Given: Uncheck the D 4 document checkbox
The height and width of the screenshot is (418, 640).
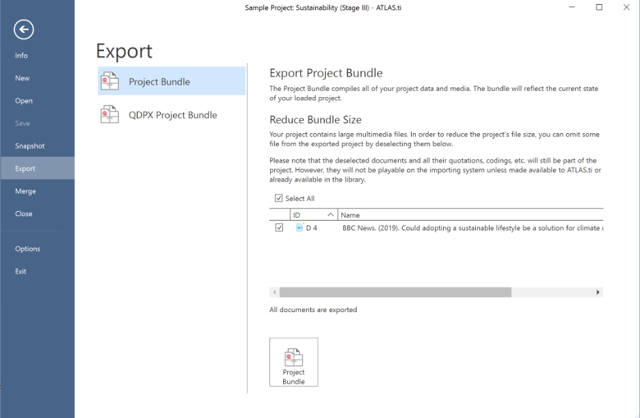Looking at the screenshot, I should click(279, 227).
